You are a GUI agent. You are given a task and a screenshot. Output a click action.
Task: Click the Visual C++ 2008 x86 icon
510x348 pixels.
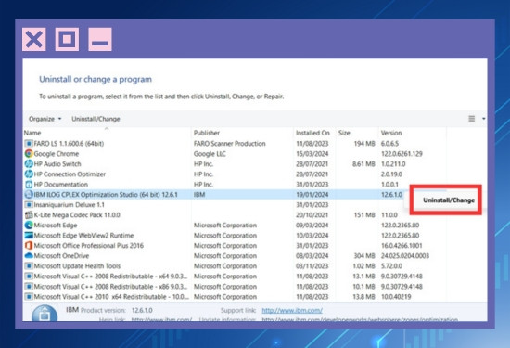29,287
